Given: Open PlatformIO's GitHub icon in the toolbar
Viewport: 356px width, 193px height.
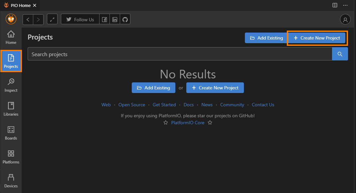Looking at the screenshot, I should tap(125, 20).
